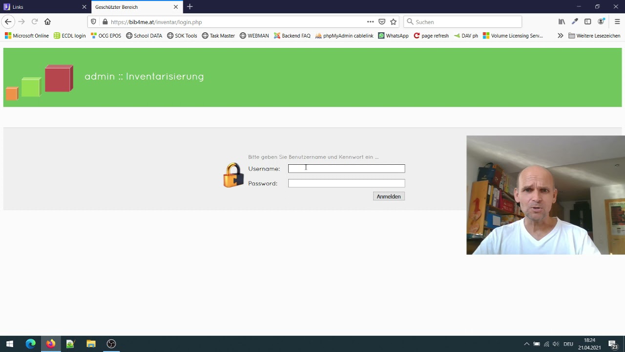Open a new browser tab

tap(190, 7)
